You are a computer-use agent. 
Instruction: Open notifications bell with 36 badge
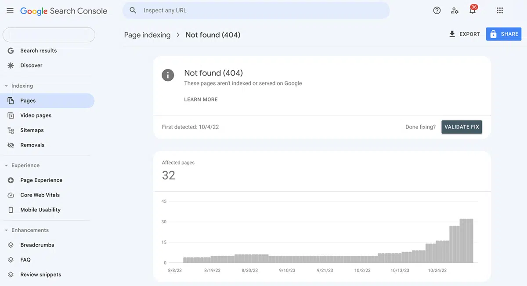pyautogui.click(x=473, y=10)
